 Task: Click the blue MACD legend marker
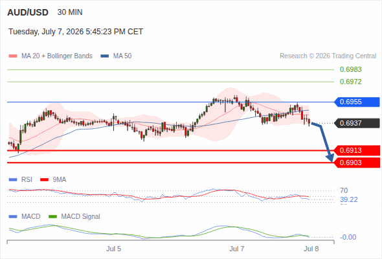(x=13, y=217)
